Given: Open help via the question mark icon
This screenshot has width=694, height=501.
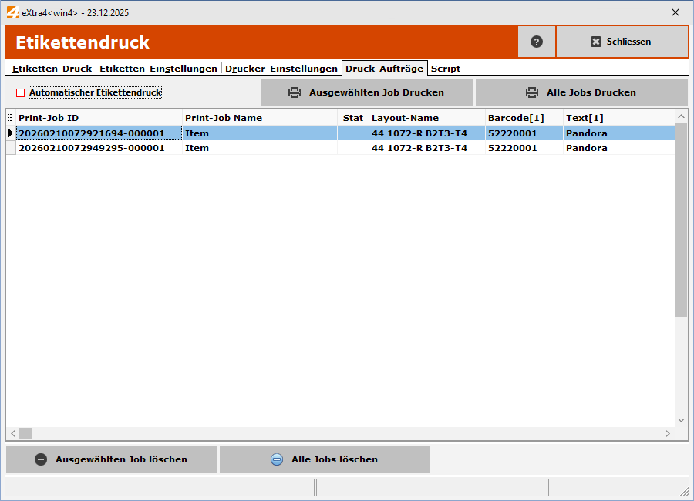Looking at the screenshot, I should 536,42.
